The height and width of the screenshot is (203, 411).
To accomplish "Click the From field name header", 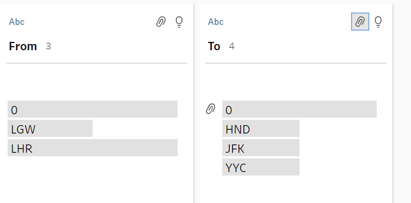I will pyautogui.click(x=23, y=46).
